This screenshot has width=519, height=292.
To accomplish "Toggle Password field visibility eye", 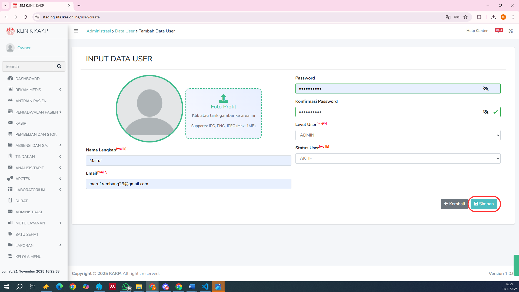I will pos(485,89).
